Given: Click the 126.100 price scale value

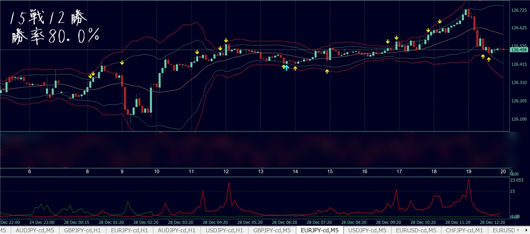Looking at the screenshot, I should click(519, 119).
